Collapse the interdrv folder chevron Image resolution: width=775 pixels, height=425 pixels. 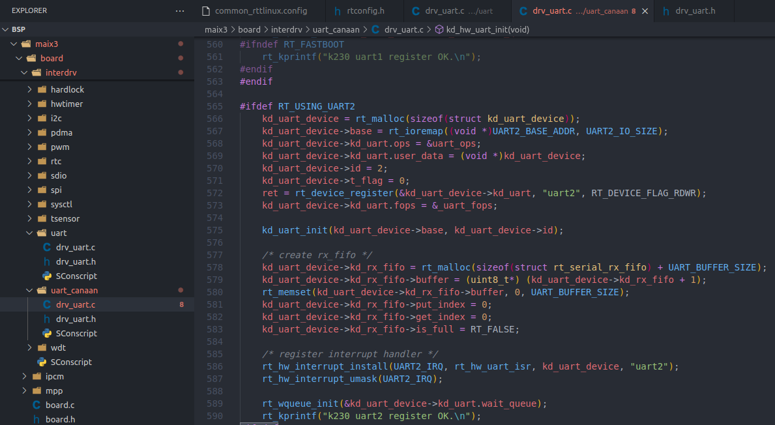(24, 72)
